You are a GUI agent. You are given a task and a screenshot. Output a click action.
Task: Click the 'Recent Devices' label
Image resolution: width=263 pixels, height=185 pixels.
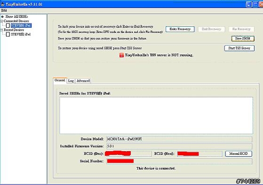[x=14, y=30]
